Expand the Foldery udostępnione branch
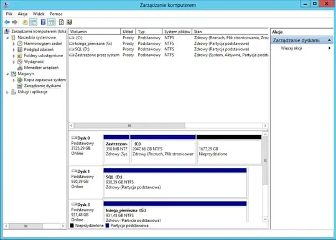 tap(14, 56)
